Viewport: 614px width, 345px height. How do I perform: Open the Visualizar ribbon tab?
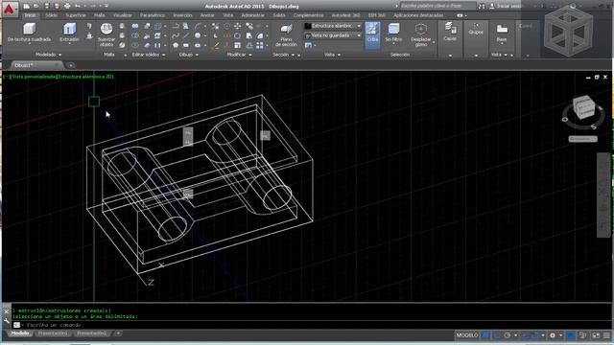coord(123,15)
